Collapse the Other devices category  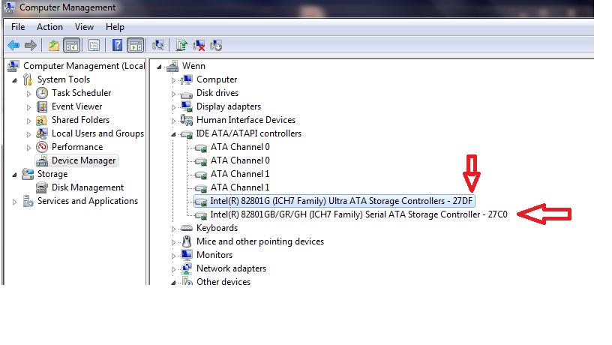click(x=174, y=283)
